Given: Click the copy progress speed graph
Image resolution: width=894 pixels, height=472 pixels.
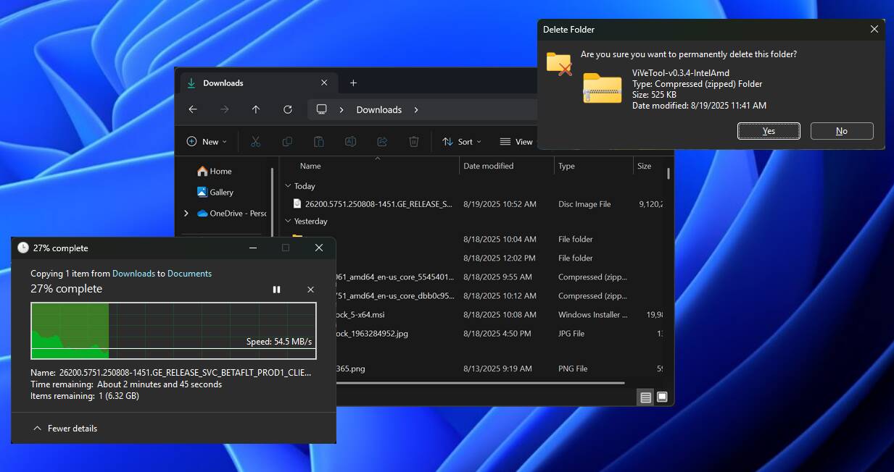Looking at the screenshot, I should point(173,329).
